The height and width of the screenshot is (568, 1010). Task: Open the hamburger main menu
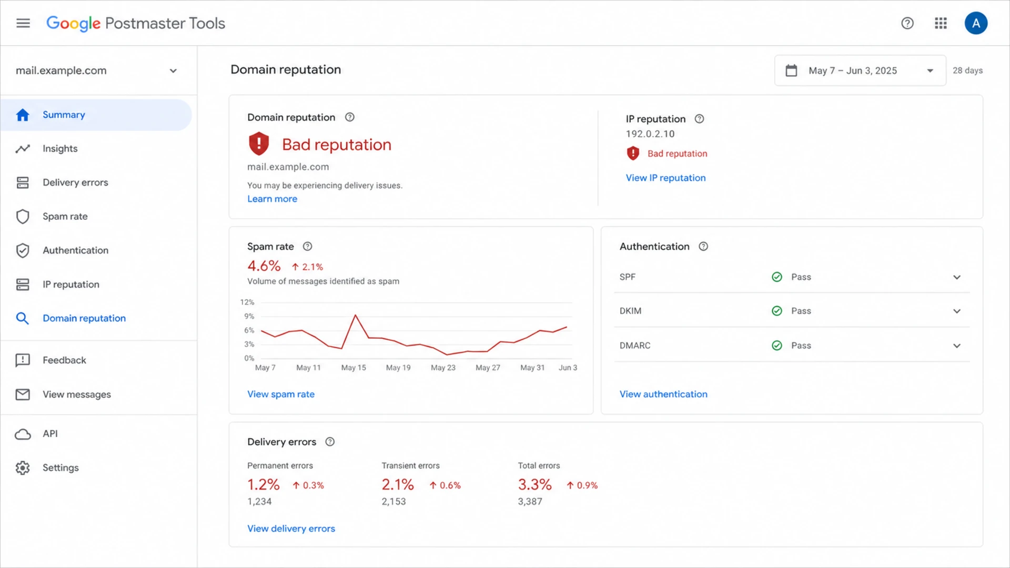click(x=23, y=23)
